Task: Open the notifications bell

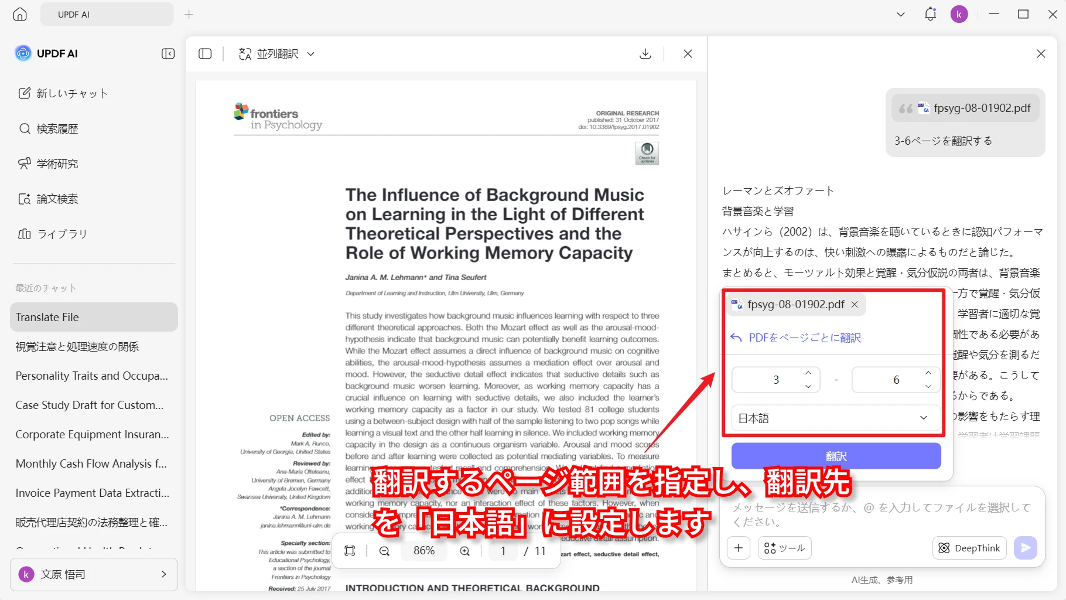Action: [x=930, y=14]
